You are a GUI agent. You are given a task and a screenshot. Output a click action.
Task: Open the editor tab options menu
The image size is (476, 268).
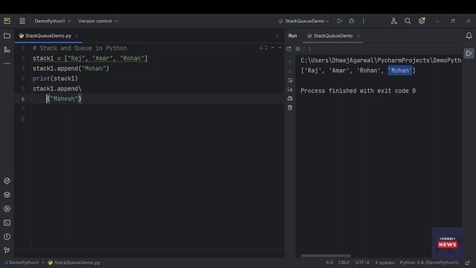[x=277, y=36]
